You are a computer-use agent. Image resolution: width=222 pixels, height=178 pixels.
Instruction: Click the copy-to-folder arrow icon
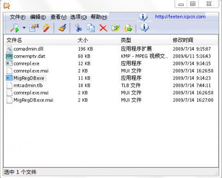pos(128,28)
